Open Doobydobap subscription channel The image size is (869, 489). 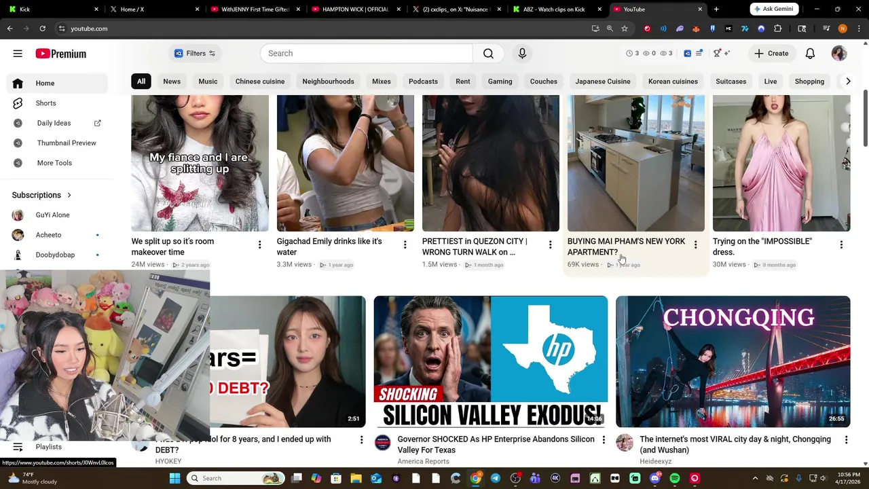click(57, 255)
